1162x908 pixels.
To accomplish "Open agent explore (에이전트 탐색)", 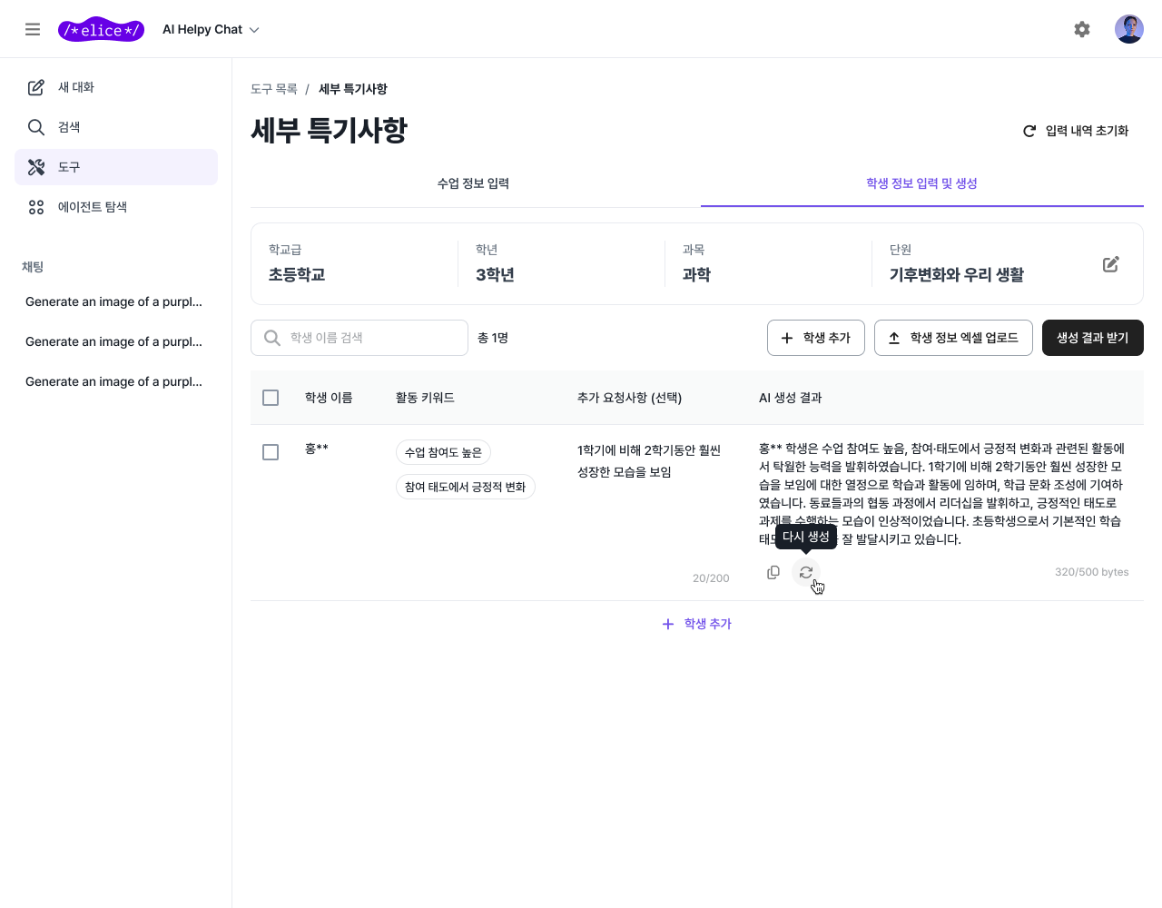I will (x=92, y=207).
